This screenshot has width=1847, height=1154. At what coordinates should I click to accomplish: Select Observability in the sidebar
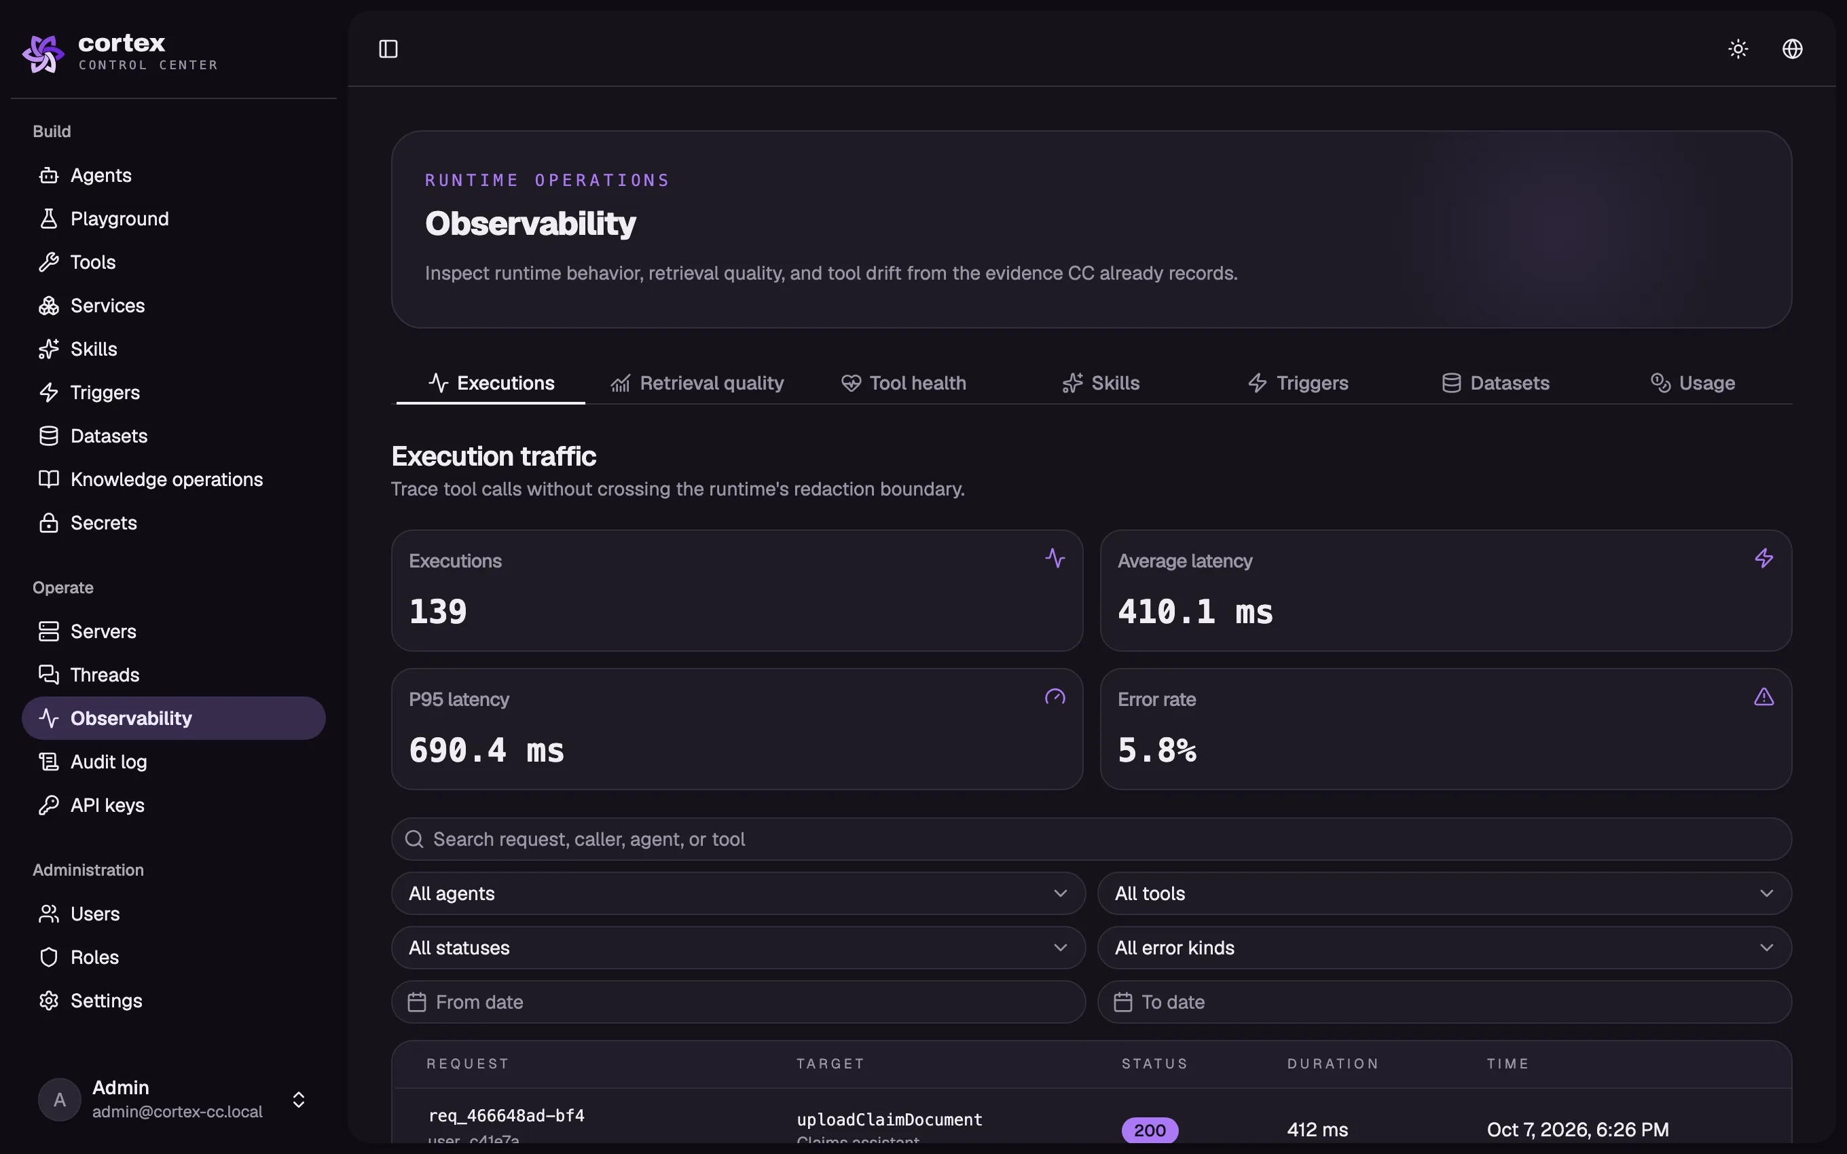(174, 719)
